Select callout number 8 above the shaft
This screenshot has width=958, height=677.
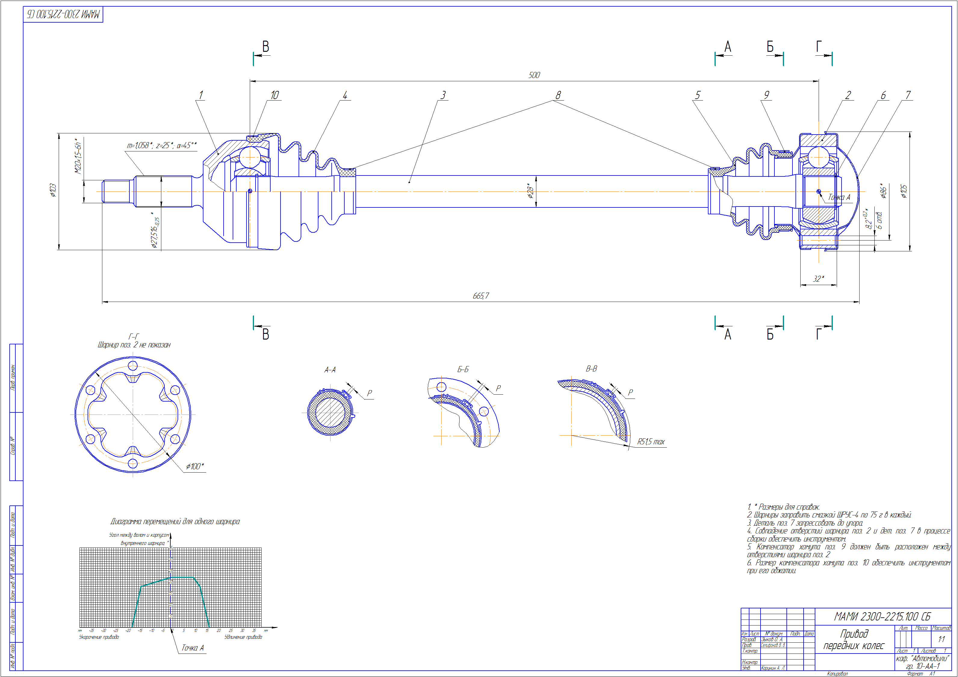coord(558,95)
